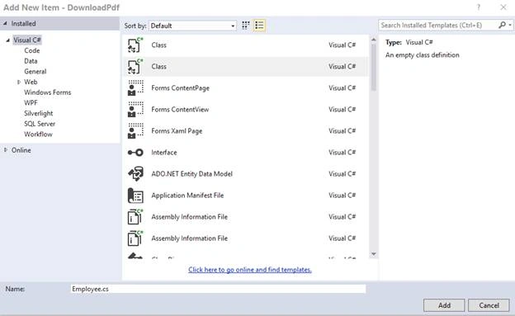Select the Data category
Viewport: 515px width, 316px height.
click(x=31, y=61)
